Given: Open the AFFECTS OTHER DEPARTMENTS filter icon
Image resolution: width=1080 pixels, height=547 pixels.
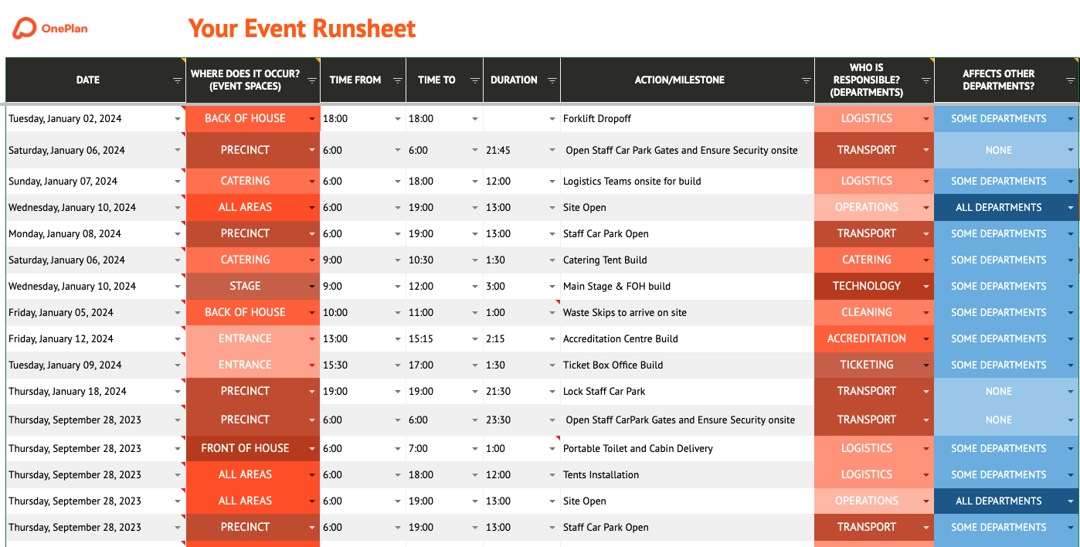Looking at the screenshot, I should tap(1071, 80).
